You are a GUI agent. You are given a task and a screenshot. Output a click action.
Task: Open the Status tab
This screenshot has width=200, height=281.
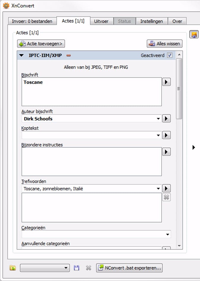coord(124,21)
